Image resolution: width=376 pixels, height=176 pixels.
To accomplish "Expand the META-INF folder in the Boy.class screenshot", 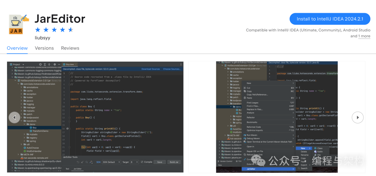I will point(18,154).
